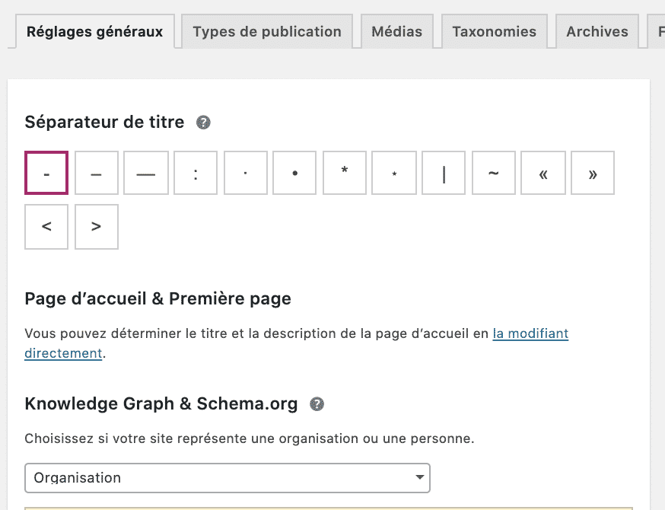The image size is (665, 510).
Task: Select the middle dot separator
Action: (245, 173)
